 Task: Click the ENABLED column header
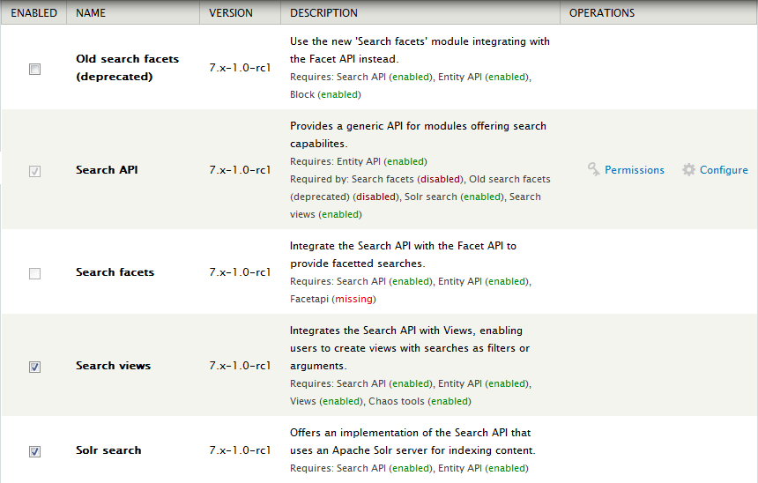33,13
